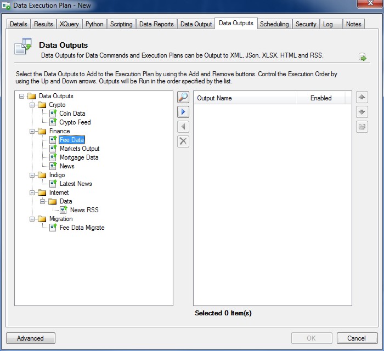Viewport: 384px width, 351px height.
Task: Click the output properties icon below arrows
Action: tap(362, 127)
